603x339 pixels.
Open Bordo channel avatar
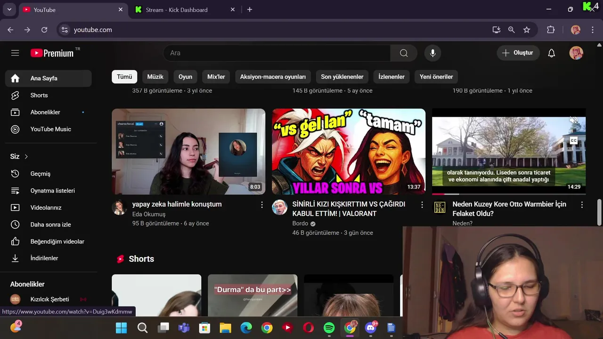tap(279, 208)
